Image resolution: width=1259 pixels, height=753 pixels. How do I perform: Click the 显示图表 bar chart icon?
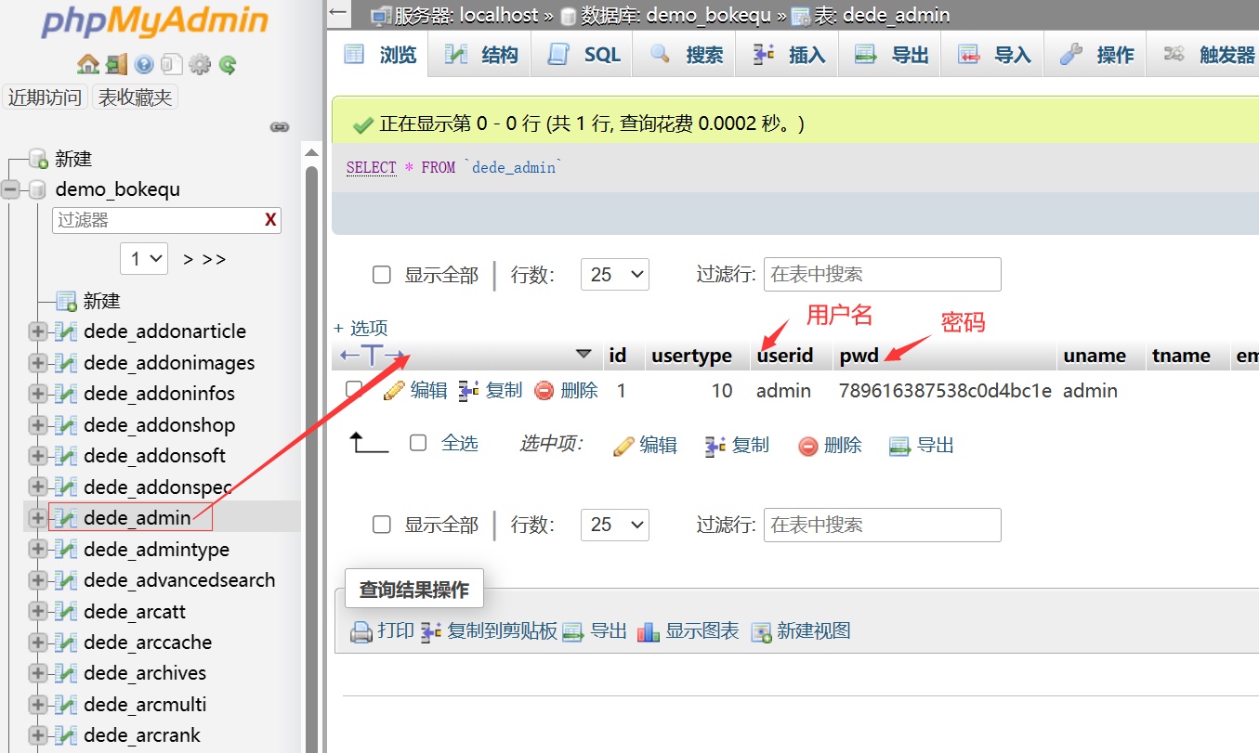pyautogui.click(x=647, y=632)
